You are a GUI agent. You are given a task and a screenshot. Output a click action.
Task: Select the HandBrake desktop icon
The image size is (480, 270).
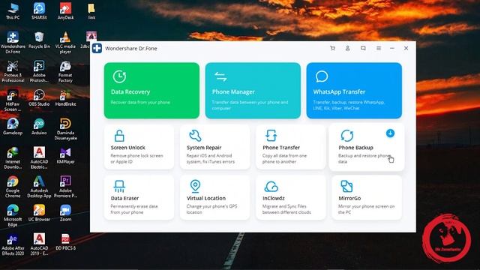[65, 97]
